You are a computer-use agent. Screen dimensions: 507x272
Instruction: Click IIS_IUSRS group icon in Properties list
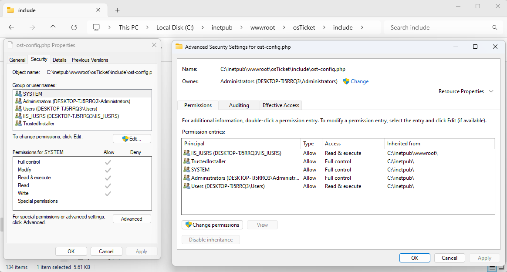click(18, 116)
